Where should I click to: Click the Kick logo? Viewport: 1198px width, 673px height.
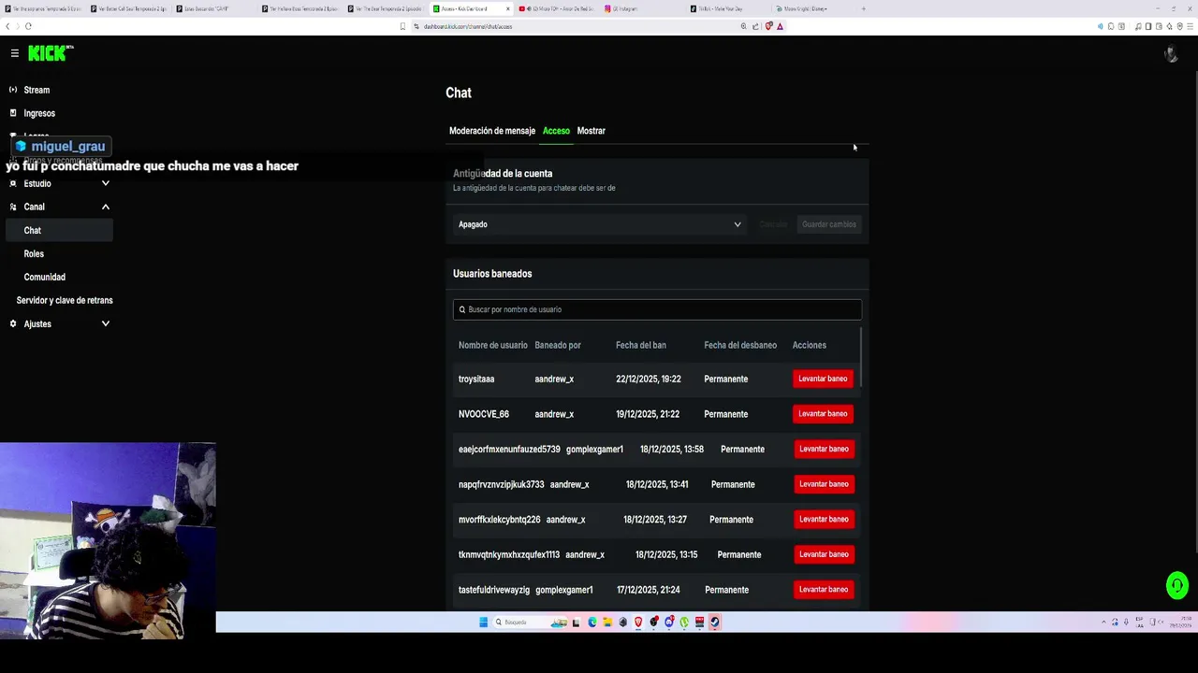pos(51,53)
